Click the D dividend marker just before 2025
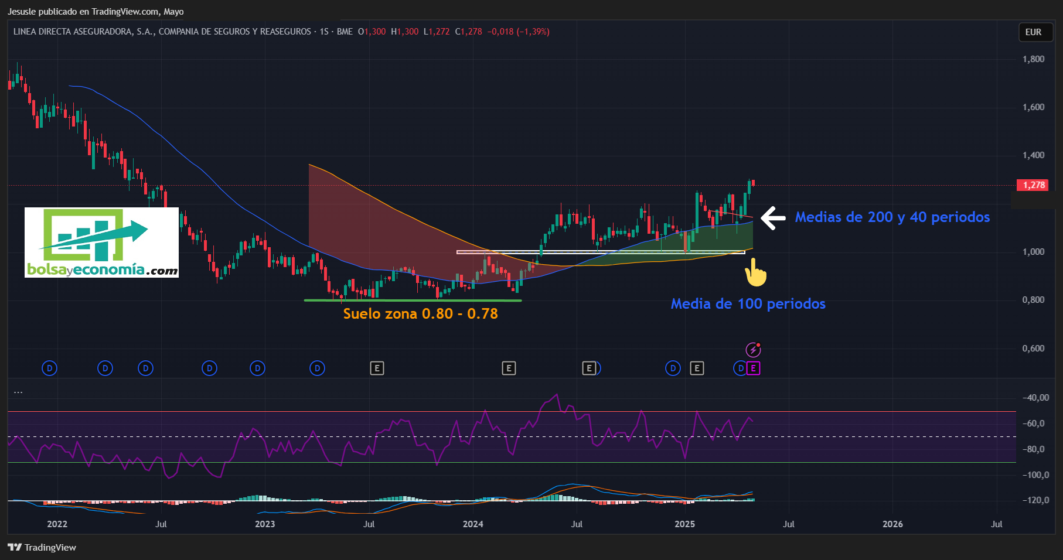The image size is (1063, 560). pyautogui.click(x=673, y=368)
